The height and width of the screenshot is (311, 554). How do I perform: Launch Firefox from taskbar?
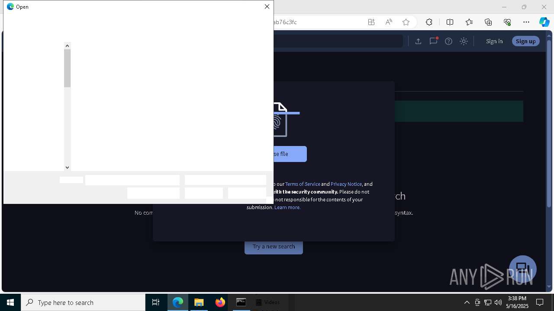[x=220, y=302]
